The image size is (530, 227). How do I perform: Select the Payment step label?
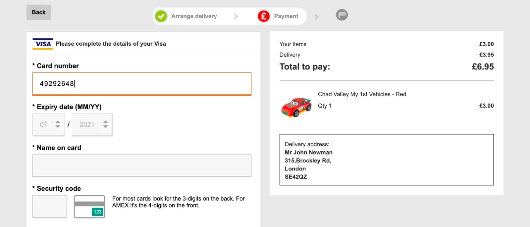click(286, 16)
